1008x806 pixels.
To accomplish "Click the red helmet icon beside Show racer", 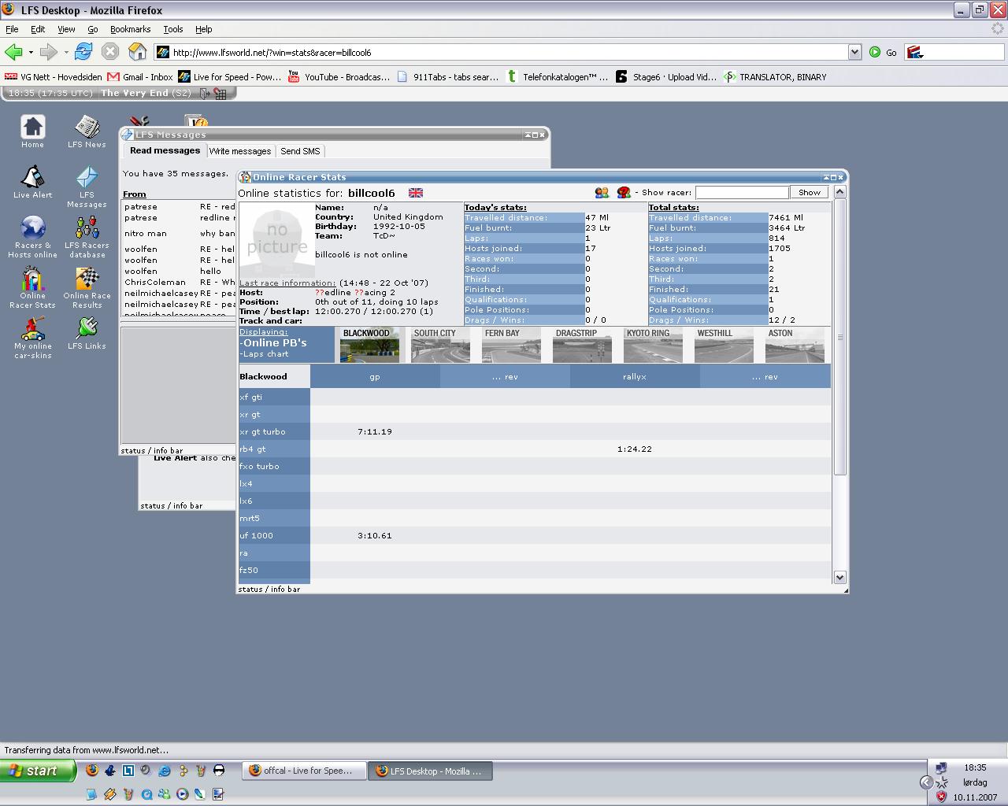I will tap(624, 192).
